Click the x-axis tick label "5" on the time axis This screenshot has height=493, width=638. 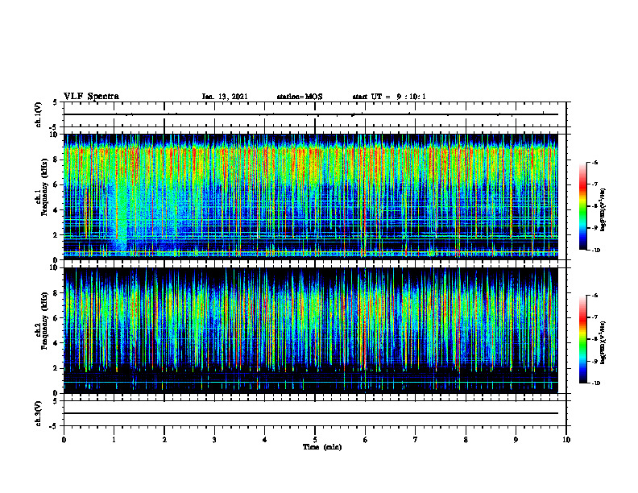[x=315, y=440]
